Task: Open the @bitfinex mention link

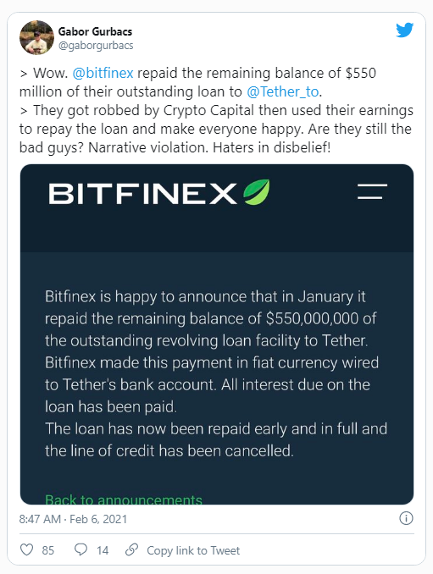Action: 103,73
